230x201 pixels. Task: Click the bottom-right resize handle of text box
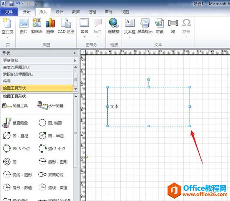tap(190, 126)
